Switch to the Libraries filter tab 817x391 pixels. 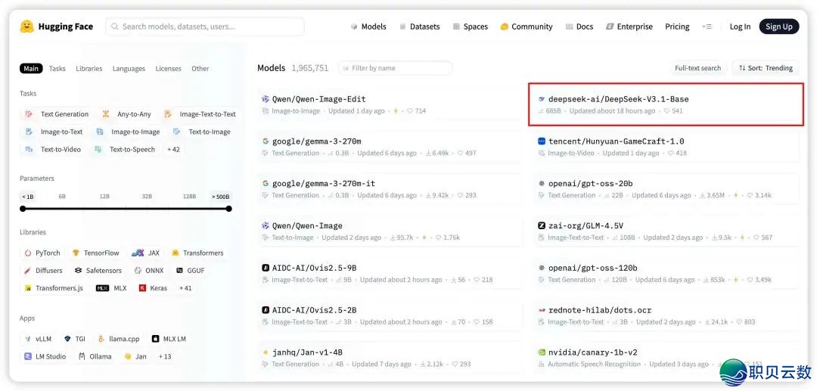pyautogui.click(x=89, y=69)
